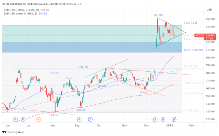Click the Oct label on time axis
The image size is (219, 136).
99,125
